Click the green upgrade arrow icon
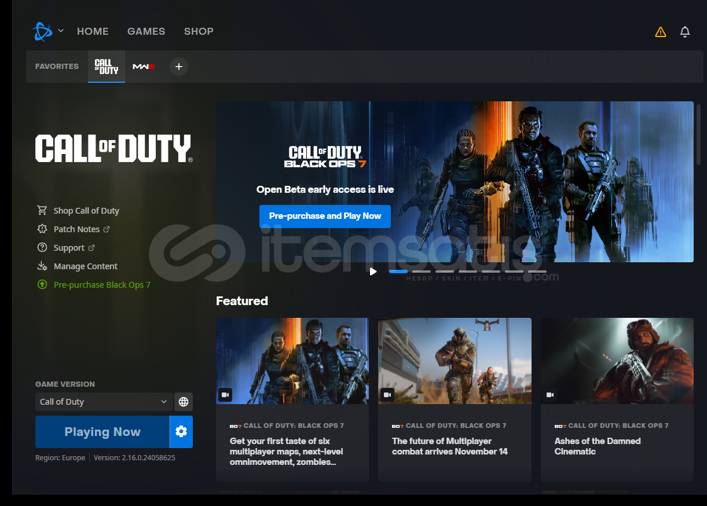This screenshot has height=506, width=707. coord(42,284)
